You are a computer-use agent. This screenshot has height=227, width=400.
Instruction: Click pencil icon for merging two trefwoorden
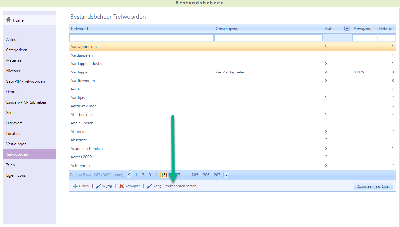(x=150, y=186)
